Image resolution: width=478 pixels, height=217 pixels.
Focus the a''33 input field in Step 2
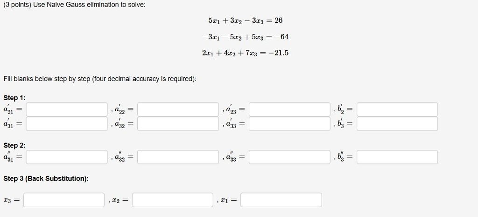coord(289,157)
